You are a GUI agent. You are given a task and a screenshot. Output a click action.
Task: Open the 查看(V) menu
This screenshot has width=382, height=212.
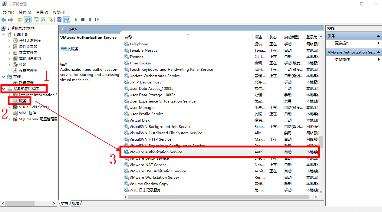point(42,12)
